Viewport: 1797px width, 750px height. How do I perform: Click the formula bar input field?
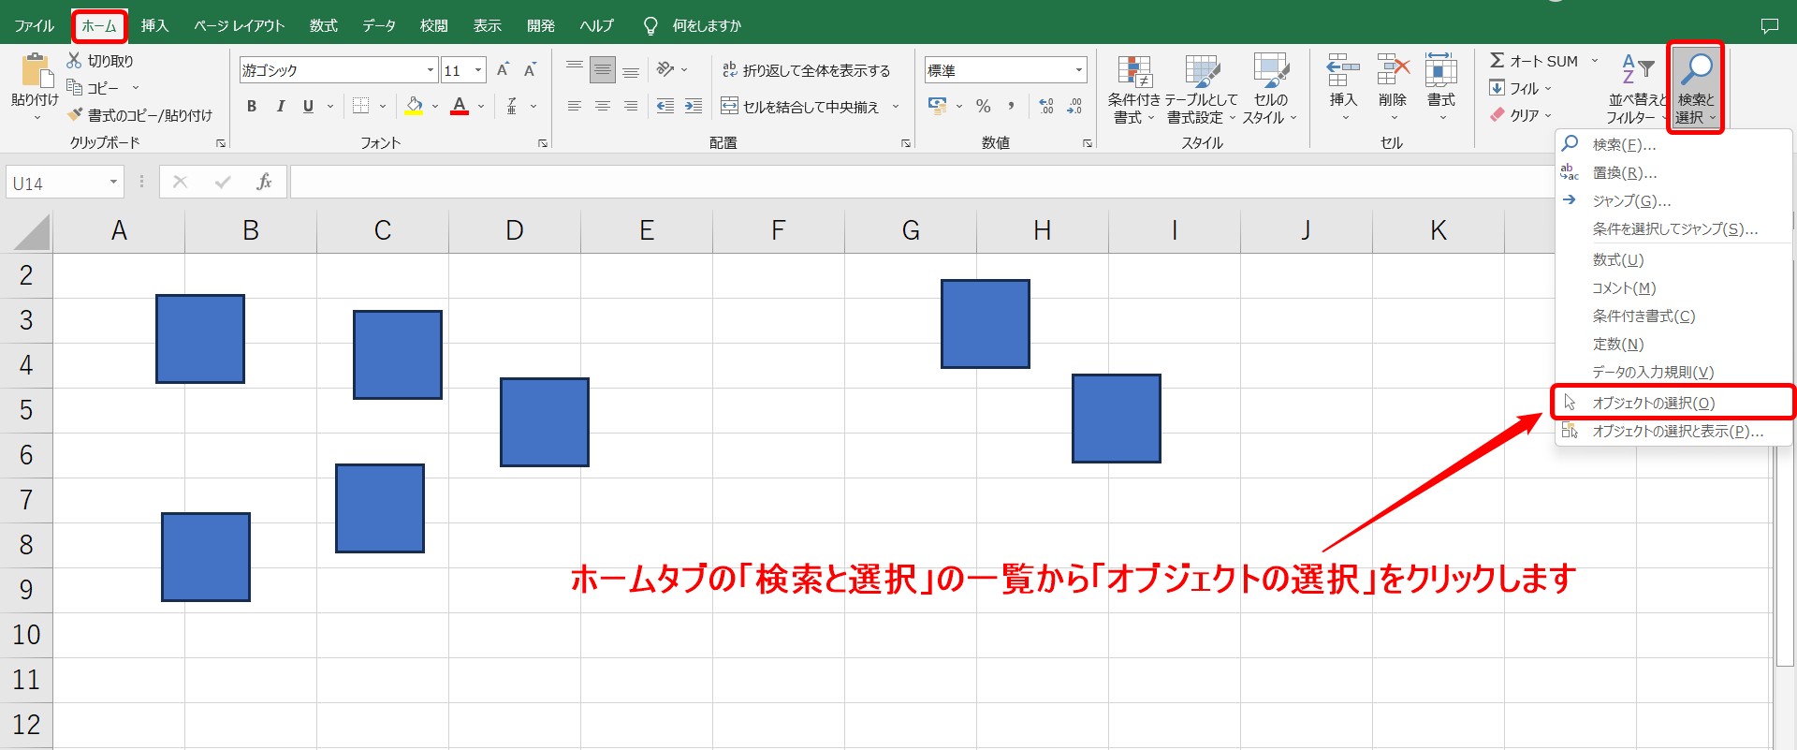tap(922, 182)
